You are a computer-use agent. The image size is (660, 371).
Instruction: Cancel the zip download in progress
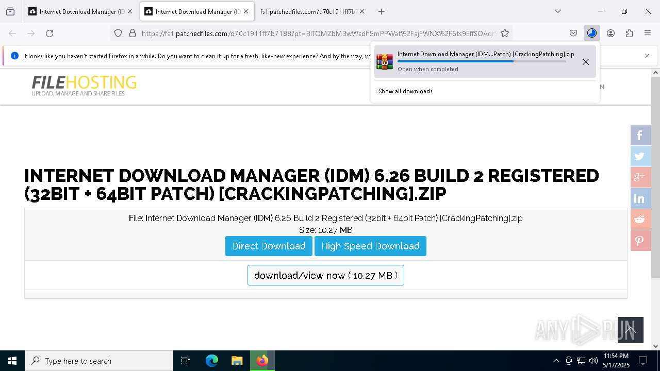[x=586, y=62]
